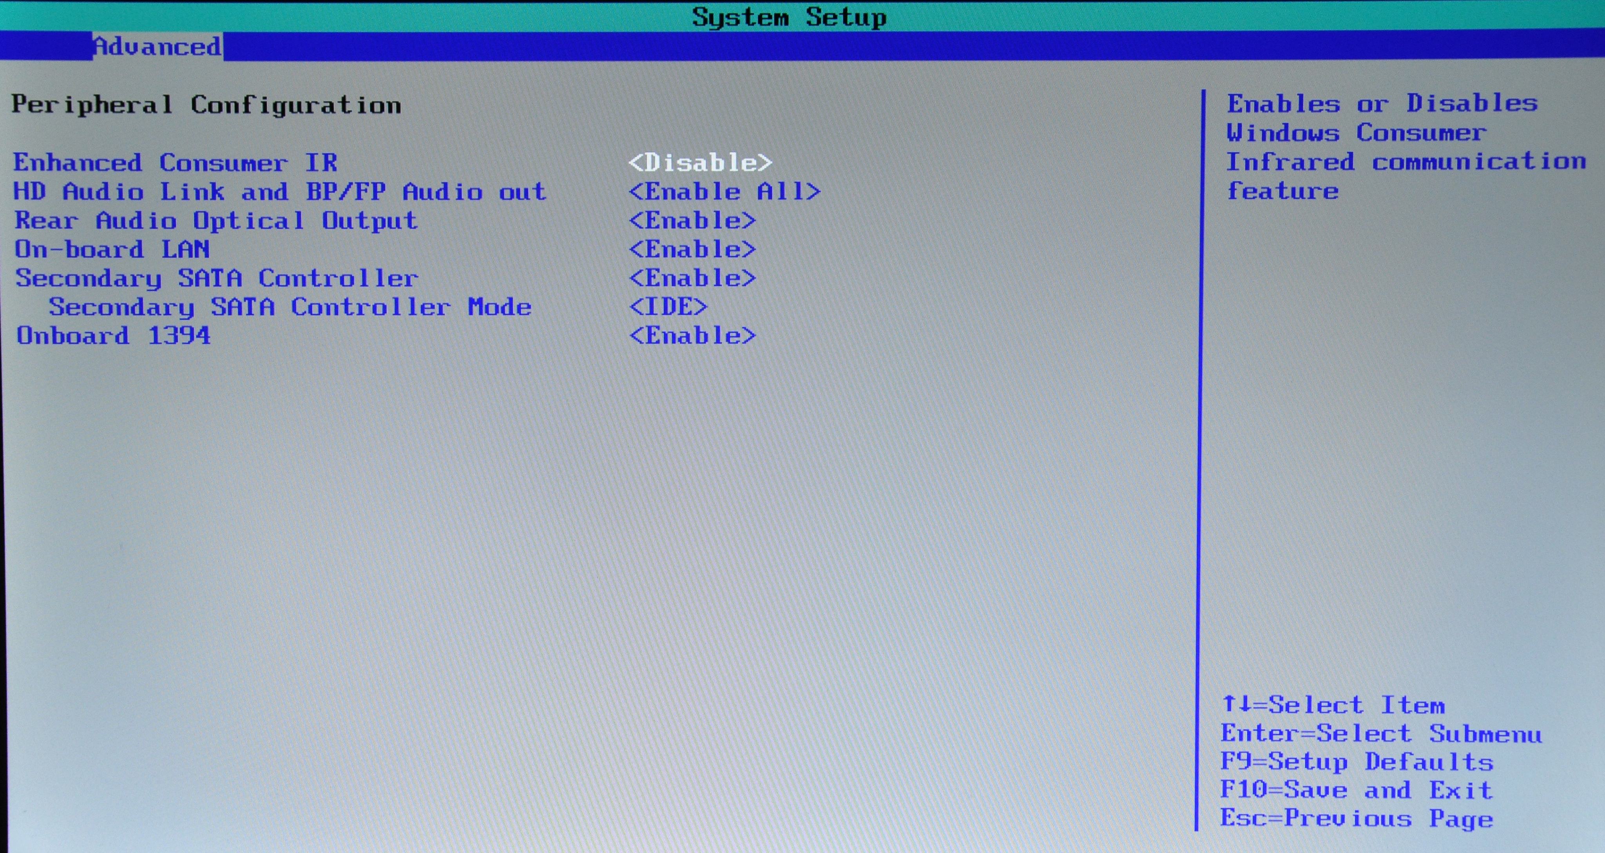Image resolution: width=1605 pixels, height=853 pixels.
Task: Select the Rear Audio Optical Output option
Action: click(x=216, y=221)
